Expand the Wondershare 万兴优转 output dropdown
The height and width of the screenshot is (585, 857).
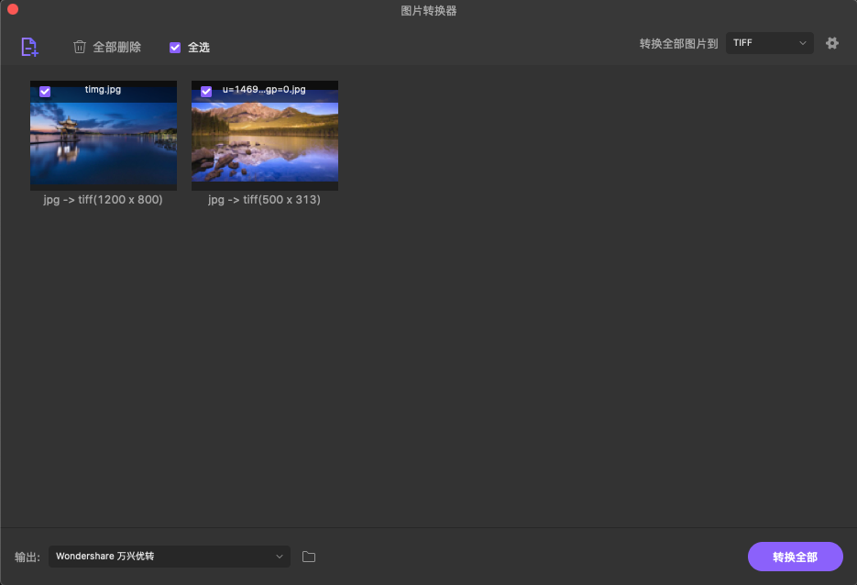tap(170, 557)
